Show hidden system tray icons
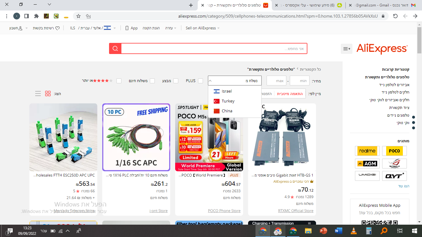 (x=68, y=231)
